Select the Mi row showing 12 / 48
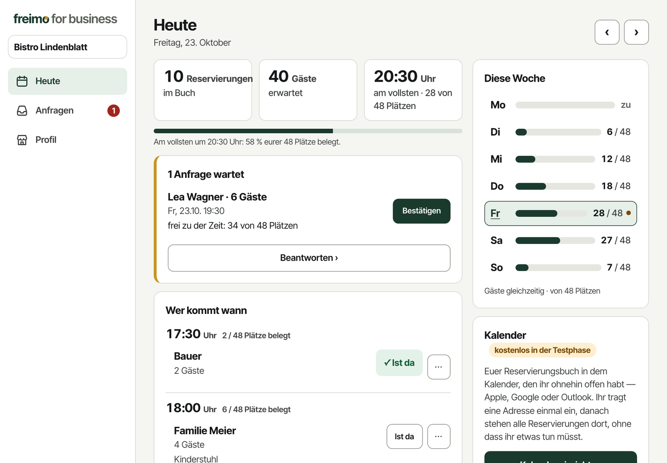This screenshot has height=463, width=667. pyautogui.click(x=561, y=159)
